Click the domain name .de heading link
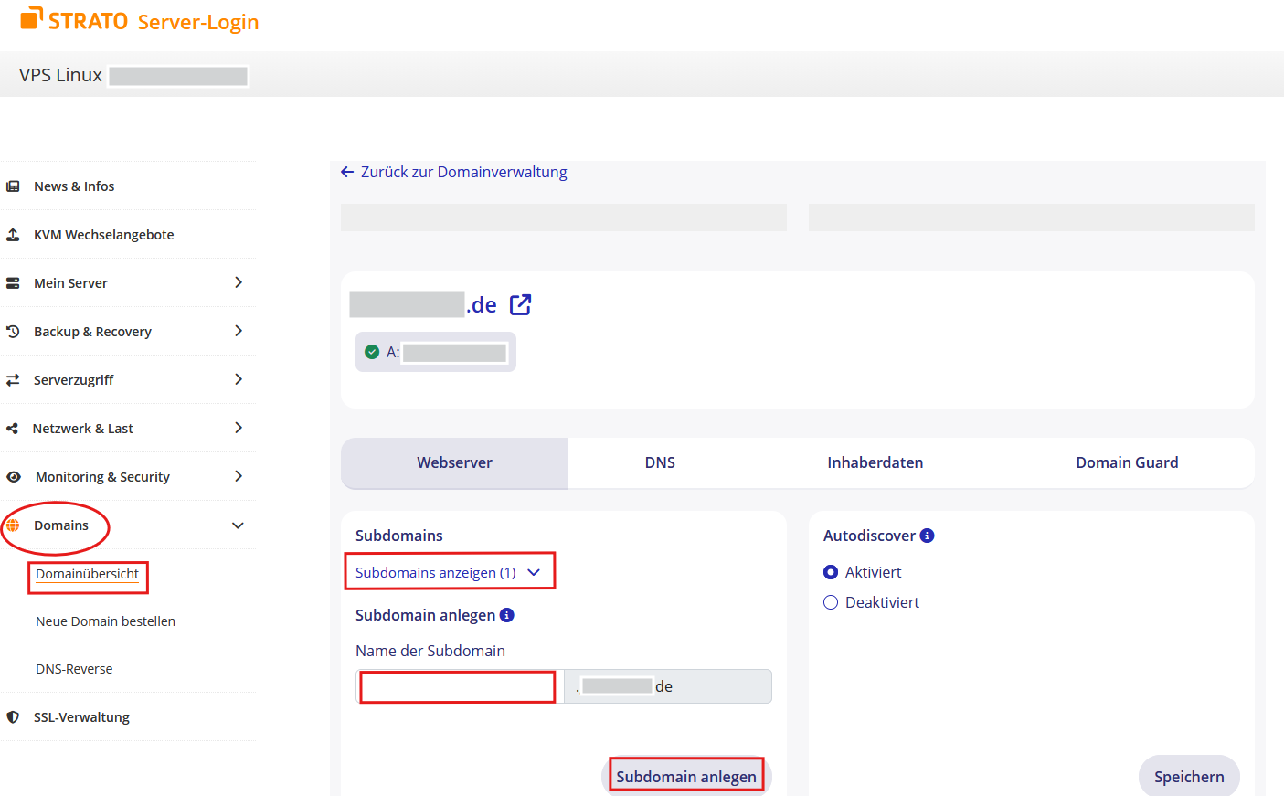Screen dimensions: 1284x796 (423, 304)
